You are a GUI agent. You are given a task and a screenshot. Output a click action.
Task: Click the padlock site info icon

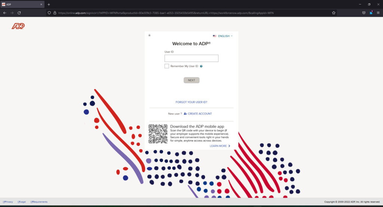point(55,13)
